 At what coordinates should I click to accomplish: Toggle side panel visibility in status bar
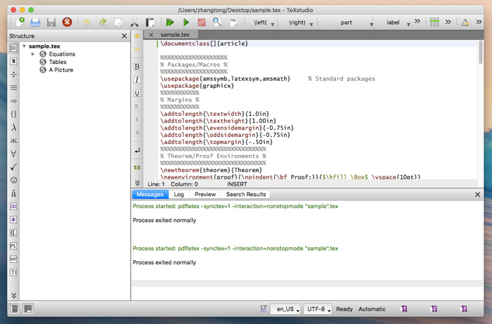14,309
